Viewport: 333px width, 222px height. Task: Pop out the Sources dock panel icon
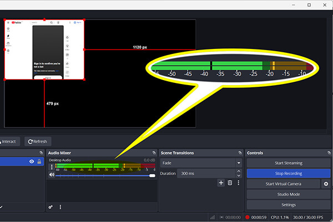pyautogui.click(x=41, y=153)
